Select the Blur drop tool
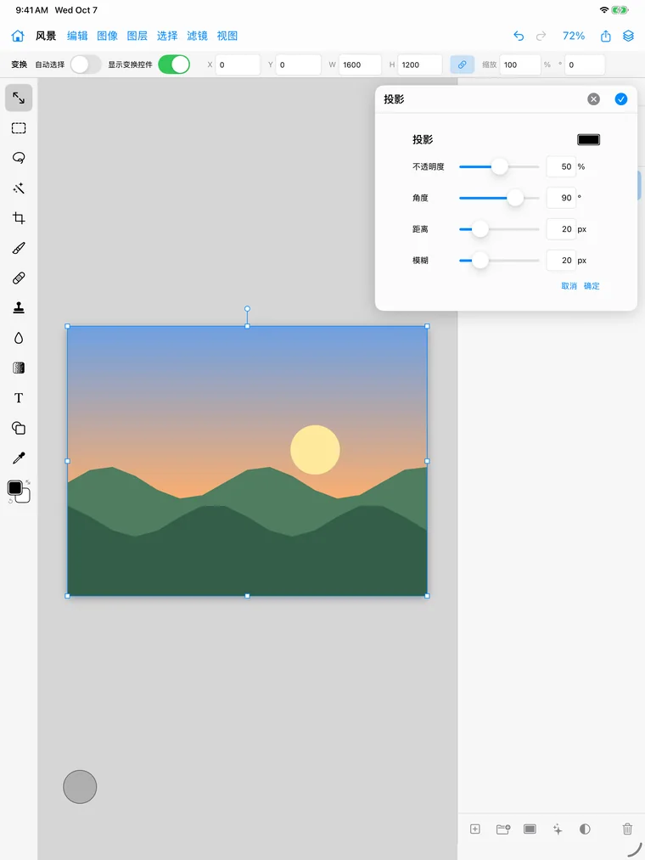The image size is (645, 860). [19, 338]
